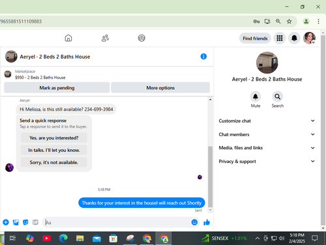Show hidden tray icons chevron
This screenshot has height=245, width=326.
tap(258, 238)
